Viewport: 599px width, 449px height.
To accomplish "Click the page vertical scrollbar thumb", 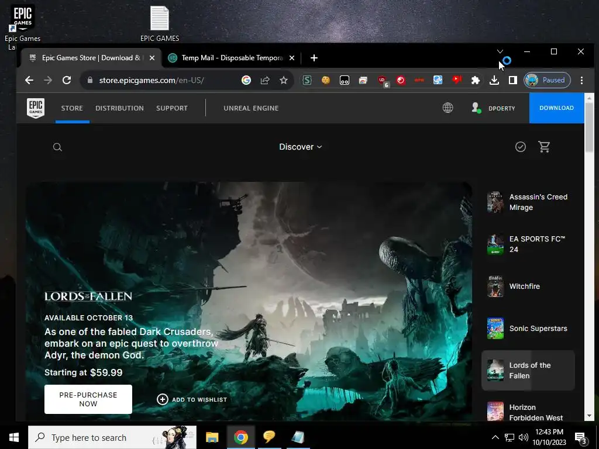I will coord(588,126).
